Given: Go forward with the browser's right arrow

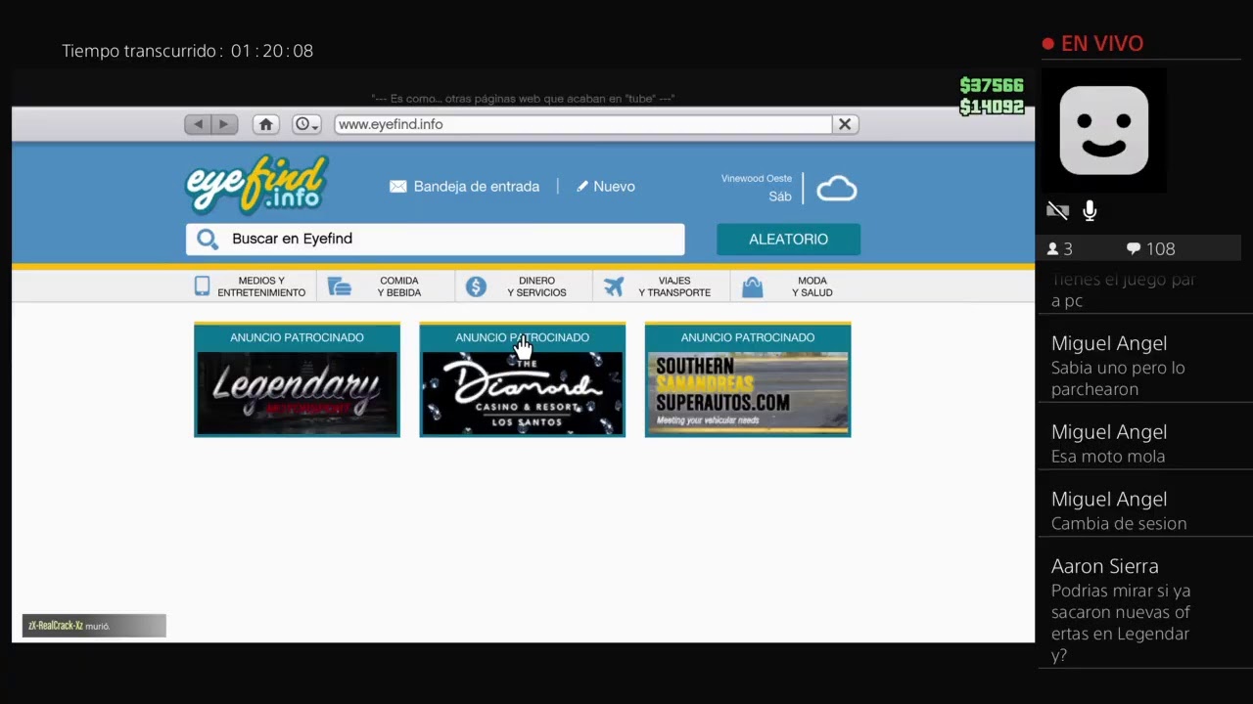Looking at the screenshot, I should pyautogui.click(x=224, y=124).
